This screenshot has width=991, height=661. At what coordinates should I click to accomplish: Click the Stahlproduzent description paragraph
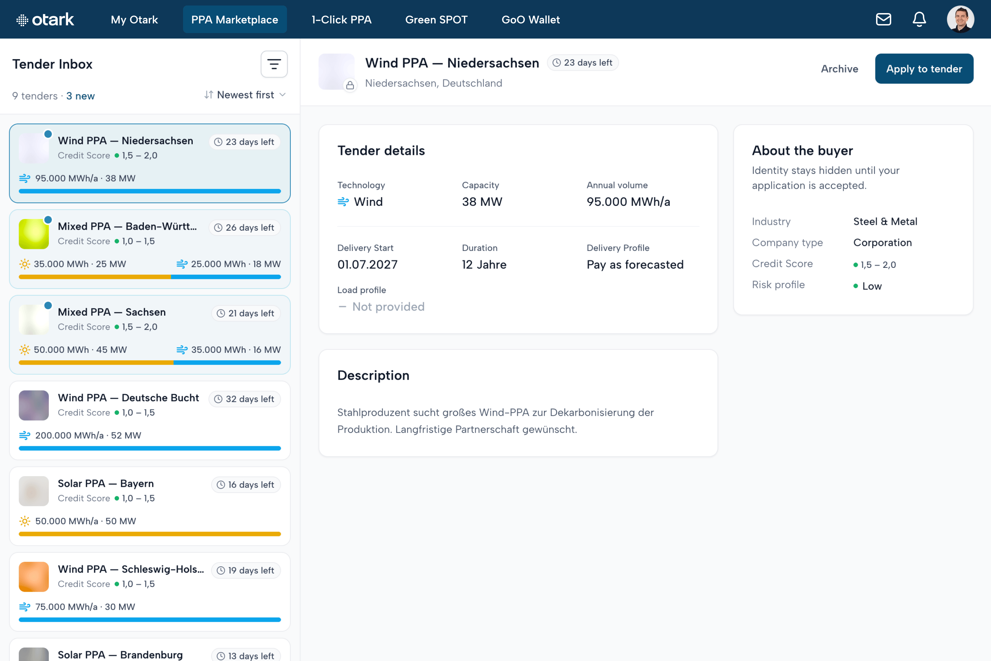click(x=495, y=421)
